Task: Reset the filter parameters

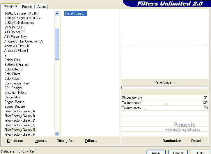Action: click(x=196, y=141)
